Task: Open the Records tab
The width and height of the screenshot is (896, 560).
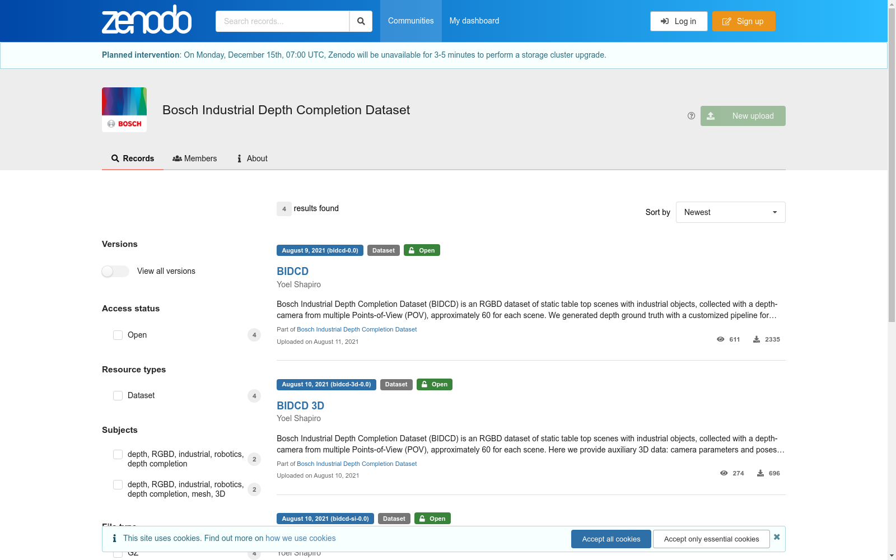Action: click(x=133, y=158)
